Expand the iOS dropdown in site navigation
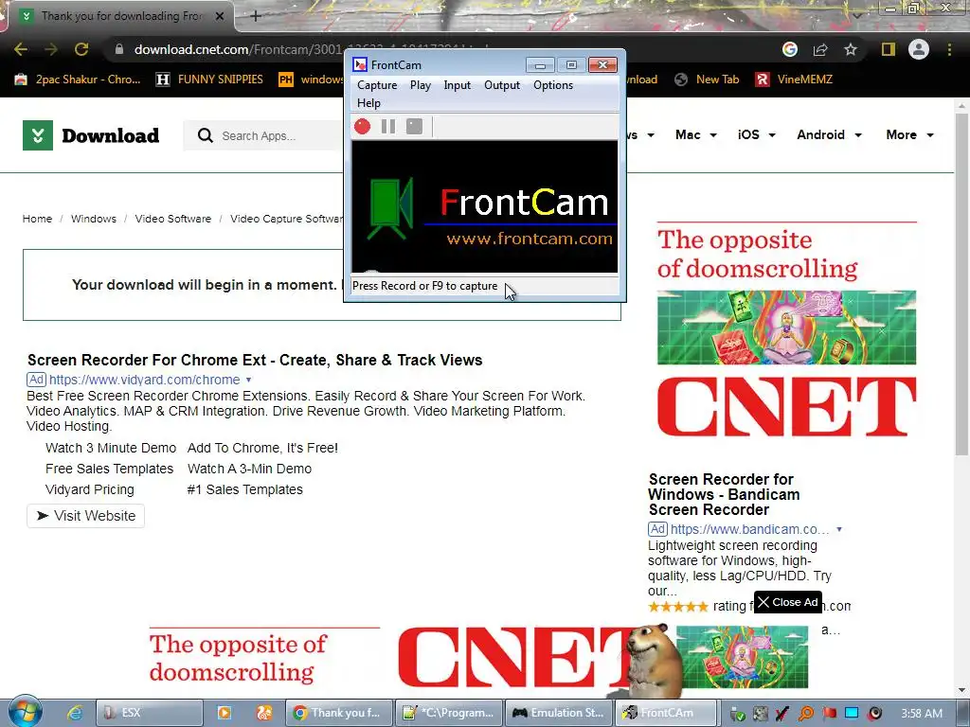Viewport: 970px width, 727px height. 756,134
